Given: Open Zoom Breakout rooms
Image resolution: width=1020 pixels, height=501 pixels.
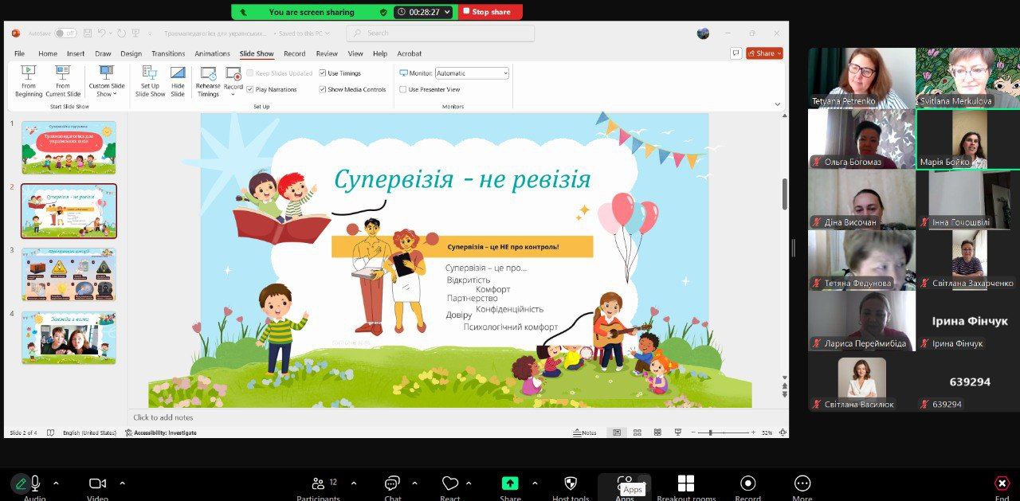Looking at the screenshot, I should coord(685,484).
